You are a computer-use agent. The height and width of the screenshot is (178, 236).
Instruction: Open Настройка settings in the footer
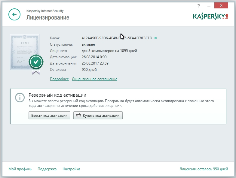point(71,169)
